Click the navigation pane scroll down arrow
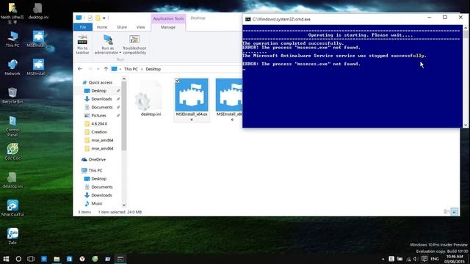Viewport: 470px width, 264px height. (124, 205)
